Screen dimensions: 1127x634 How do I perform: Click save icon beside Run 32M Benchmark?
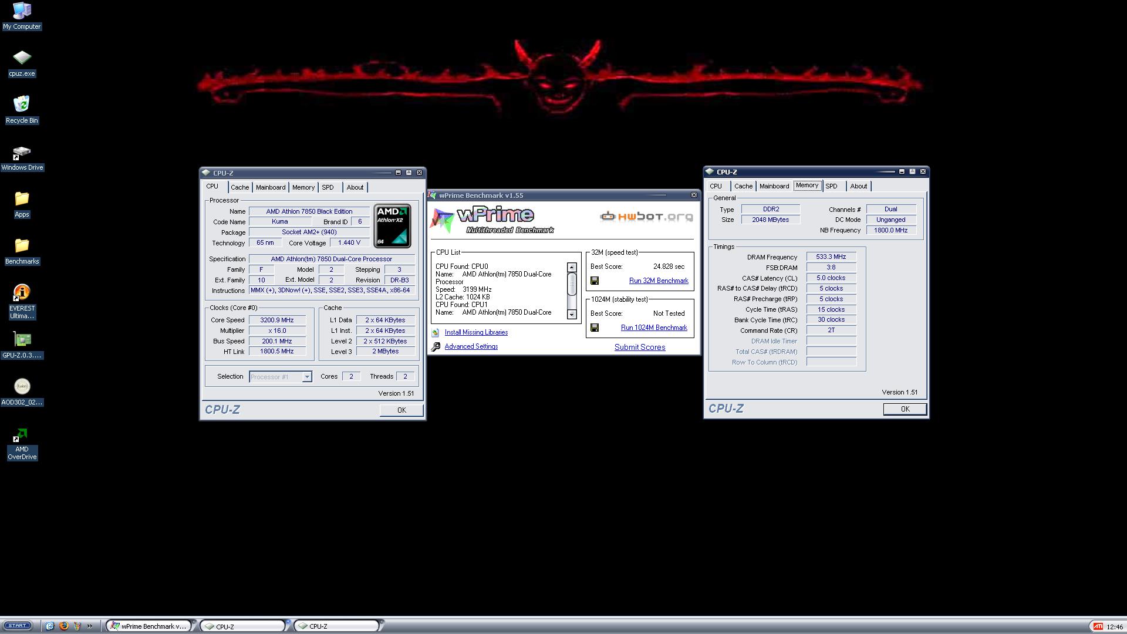click(595, 281)
